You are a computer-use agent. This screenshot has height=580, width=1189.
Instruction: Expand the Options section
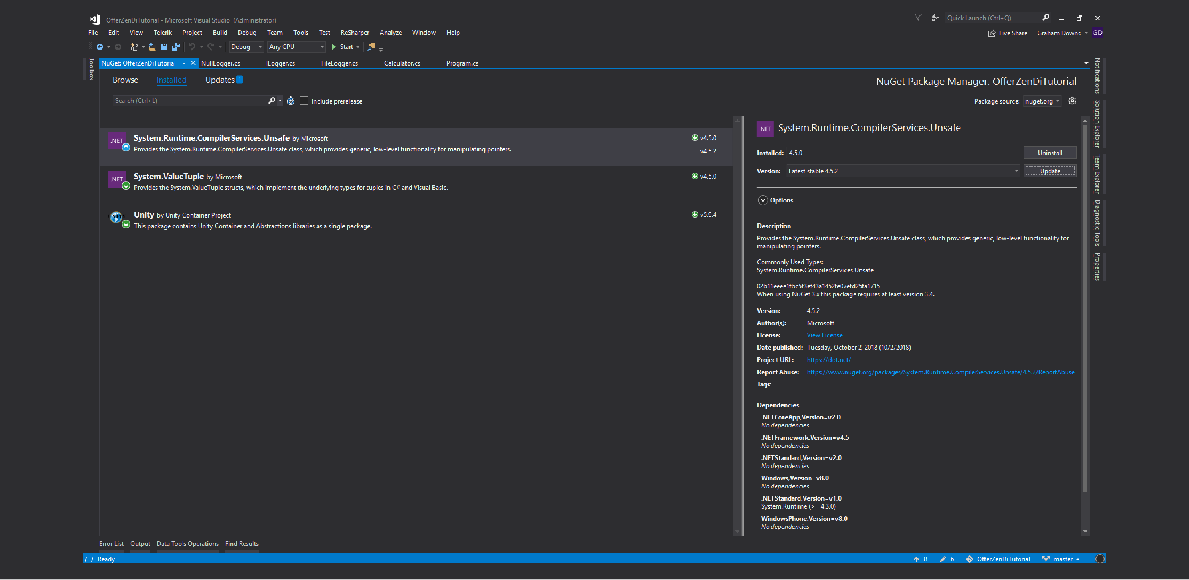[763, 200]
